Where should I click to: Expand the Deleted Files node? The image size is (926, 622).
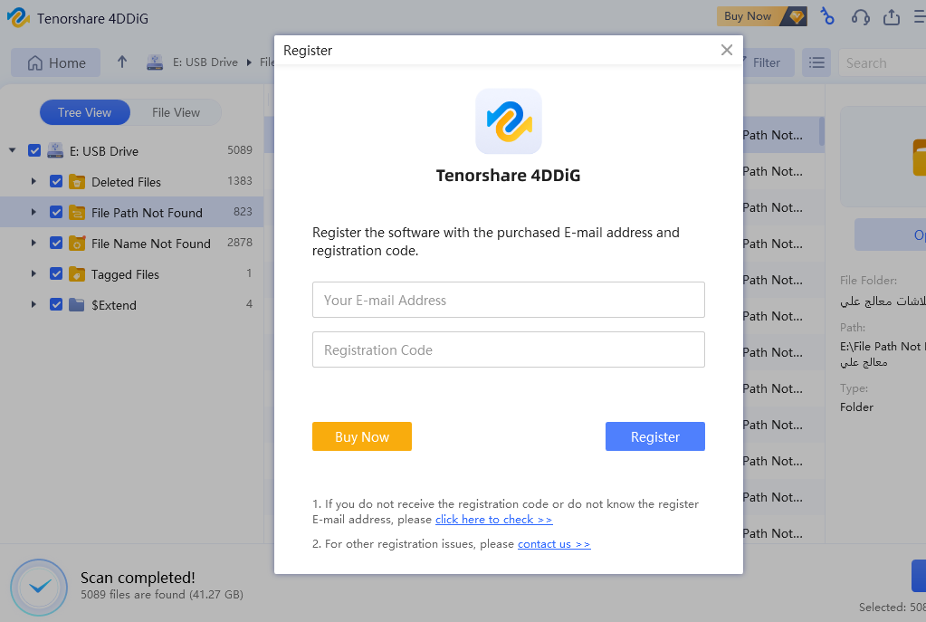pyautogui.click(x=33, y=181)
